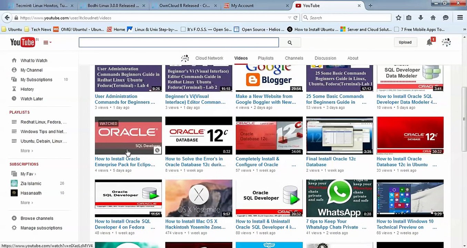Screen dimensions: 467x248
Task: Open the guide menu next to YouTube logo
Action: point(47,42)
